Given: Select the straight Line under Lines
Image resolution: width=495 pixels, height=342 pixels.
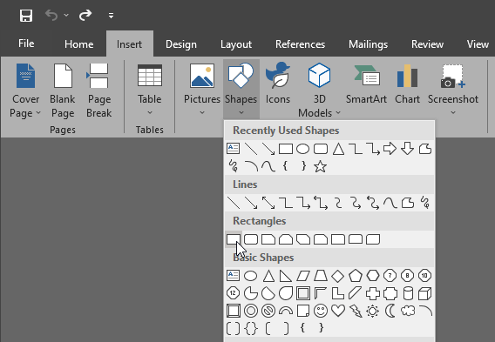Looking at the screenshot, I should [x=234, y=203].
